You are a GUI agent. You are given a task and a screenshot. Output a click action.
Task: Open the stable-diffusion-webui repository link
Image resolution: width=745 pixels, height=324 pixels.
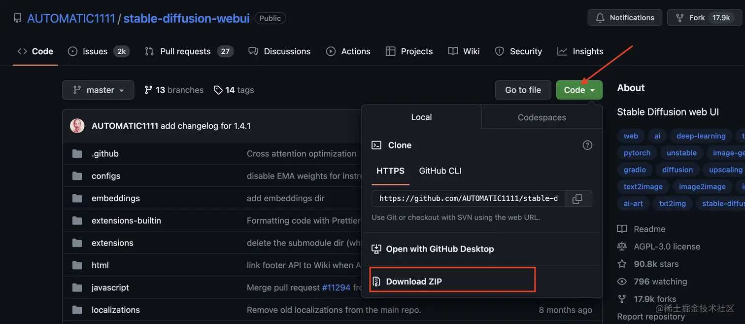click(x=186, y=18)
